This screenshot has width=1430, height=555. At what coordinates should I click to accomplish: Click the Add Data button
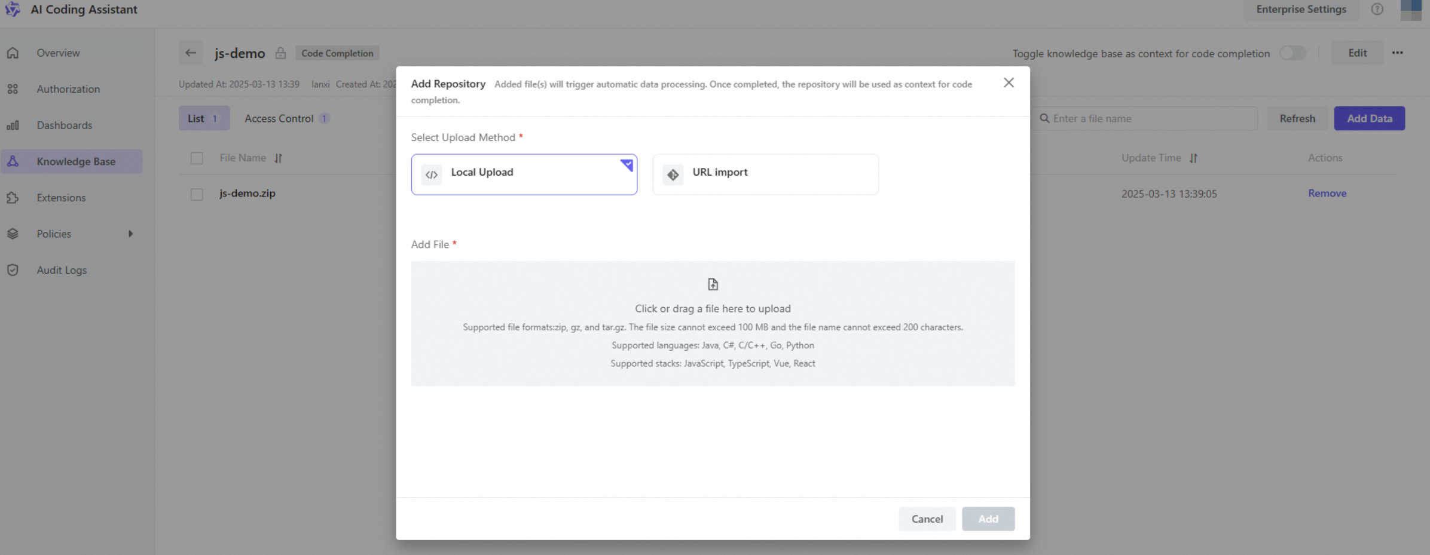(x=1370, y=118)
